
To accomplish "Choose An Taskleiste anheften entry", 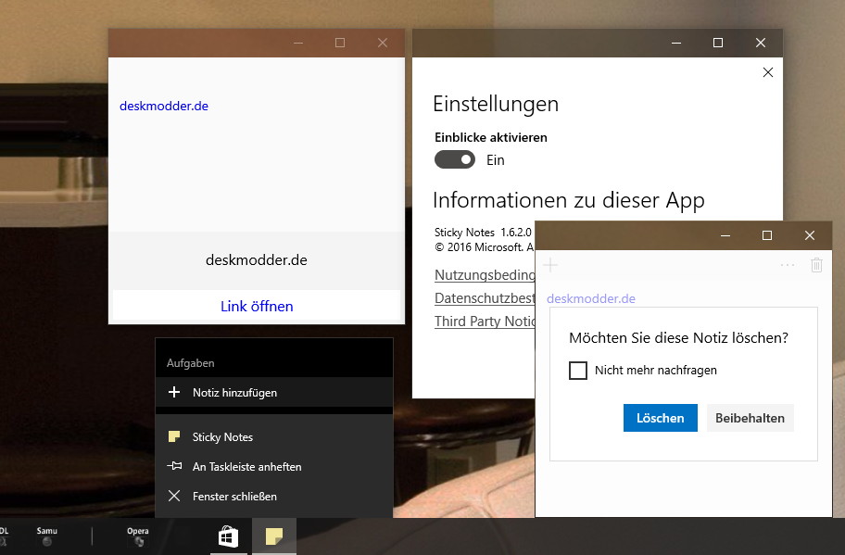I will click(x=273, y=467).
